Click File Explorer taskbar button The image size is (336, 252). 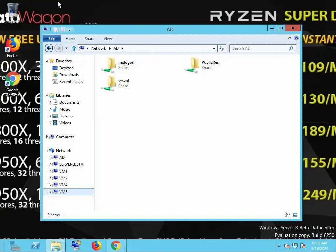click(x=56, y=245)
